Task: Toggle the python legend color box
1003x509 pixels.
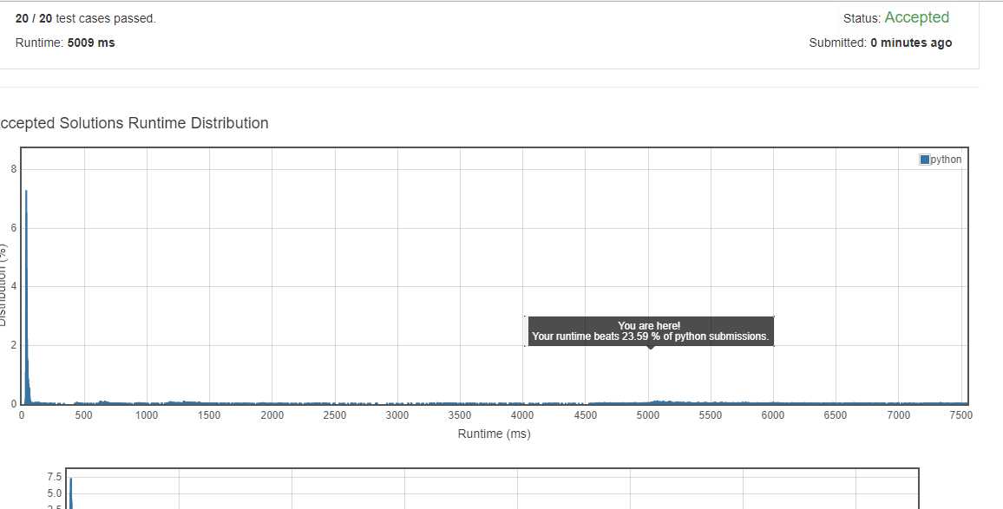Action: coord(924,160)
